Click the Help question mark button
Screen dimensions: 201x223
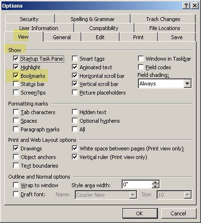tap(186, 6)
